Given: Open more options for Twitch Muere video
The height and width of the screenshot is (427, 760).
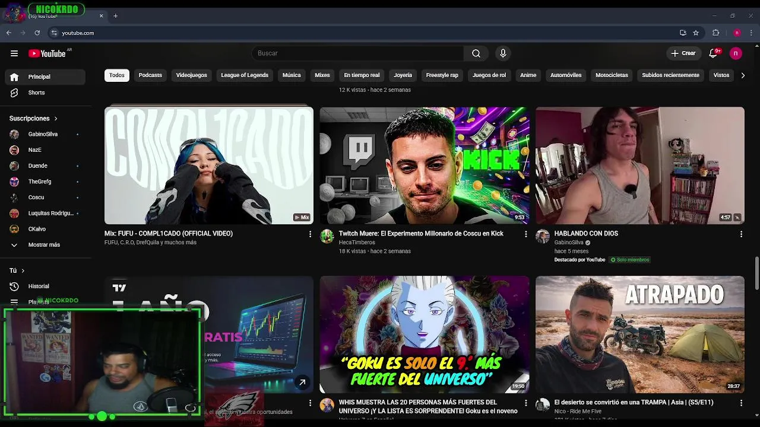Looking at the screenshot, I should 525,234.
